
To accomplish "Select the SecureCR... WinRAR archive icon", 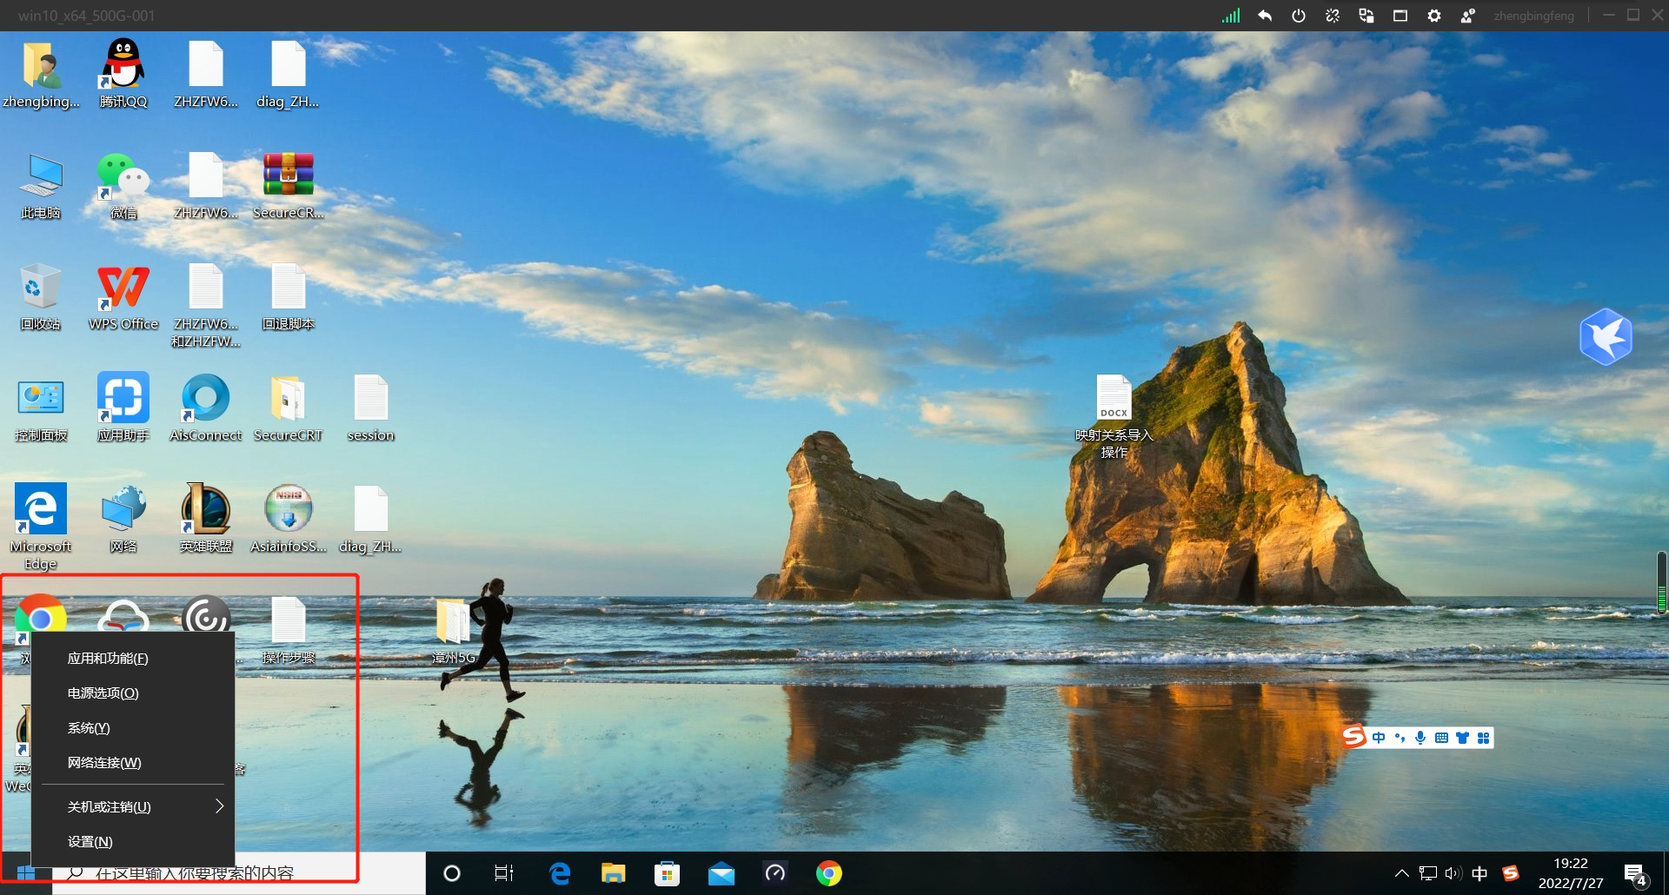I will pos(289,184).
